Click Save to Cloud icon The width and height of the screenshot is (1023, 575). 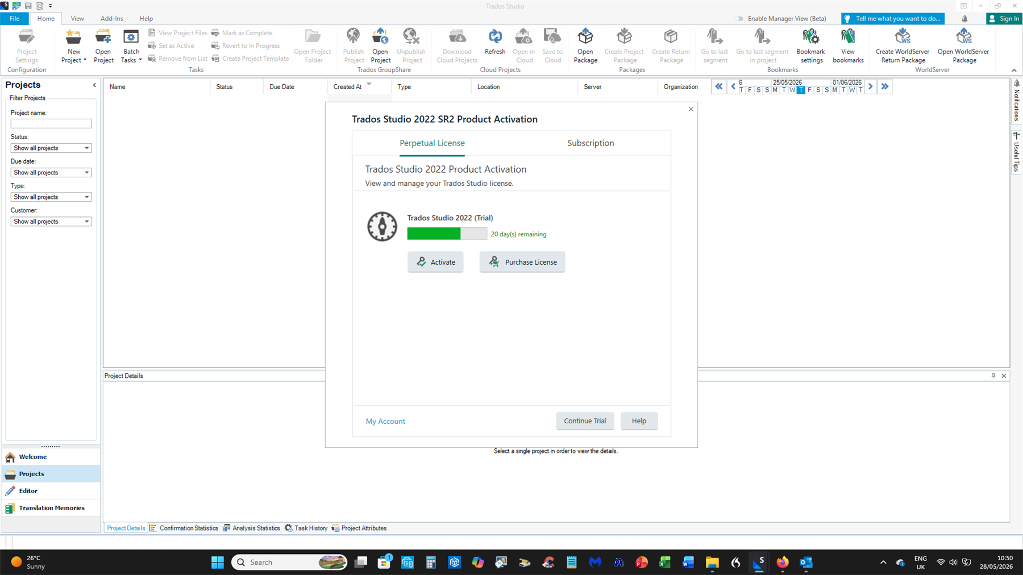tap(552, 46)
